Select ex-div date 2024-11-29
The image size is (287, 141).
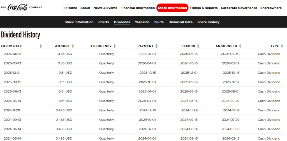(12, 110)
